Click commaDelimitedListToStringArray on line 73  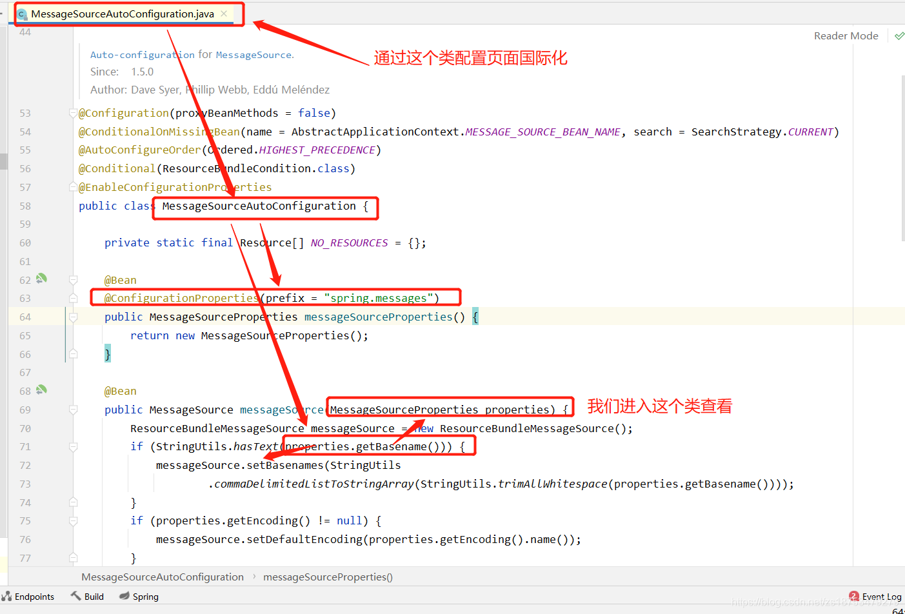pyautogui.click(x=313, y=484)
